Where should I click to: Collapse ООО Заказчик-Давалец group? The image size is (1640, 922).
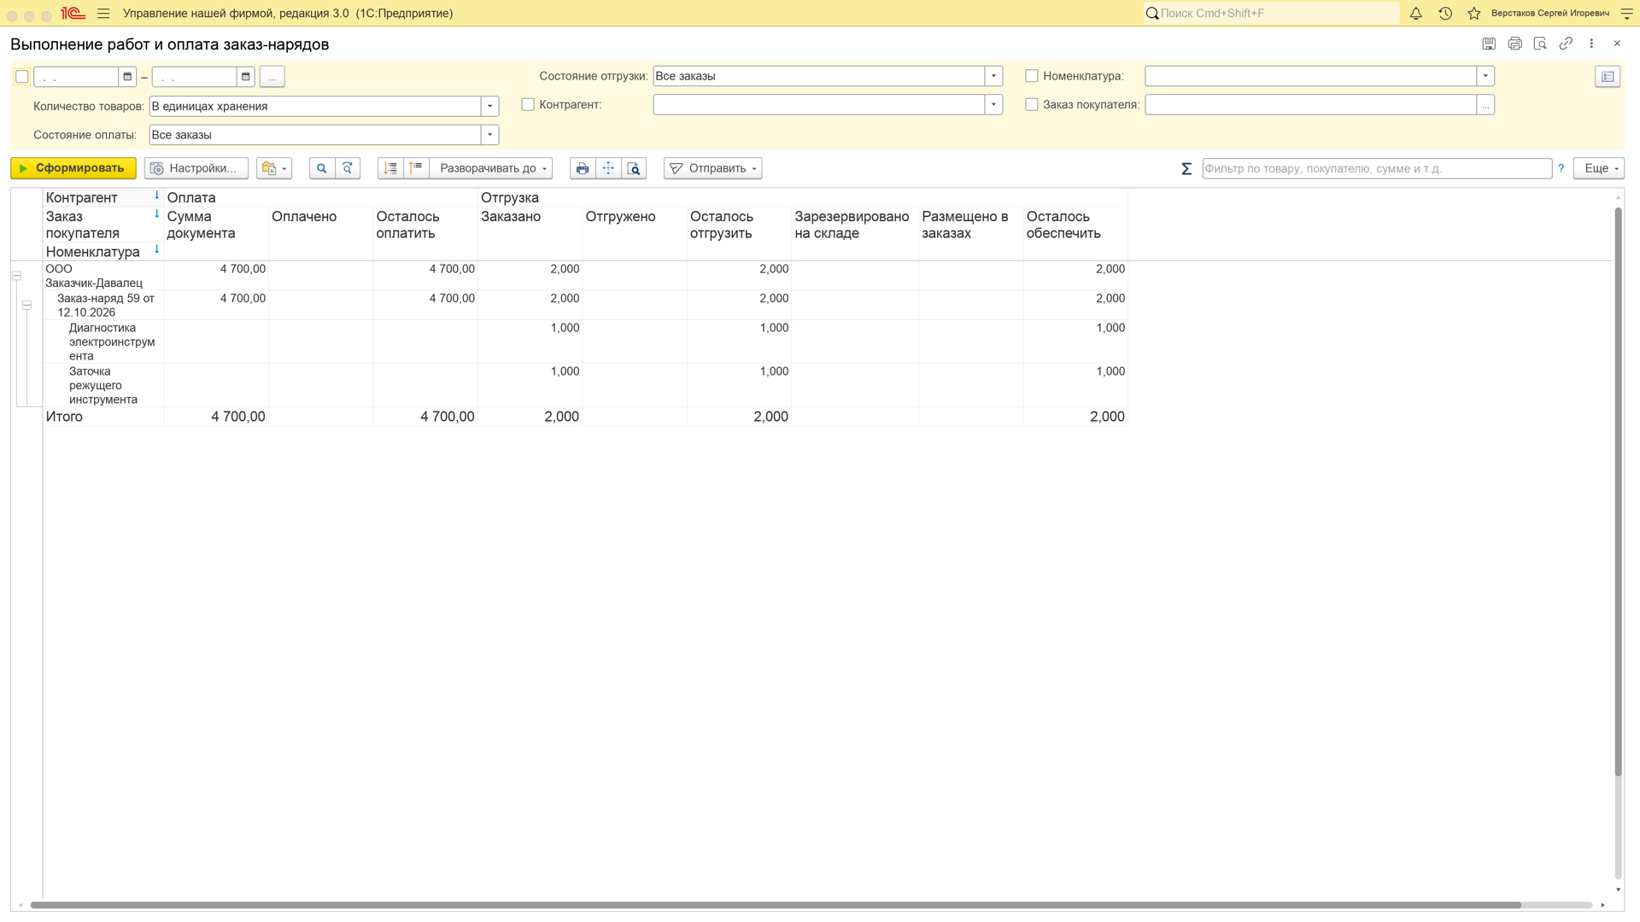pyautogui.click(x=16, y=276)
